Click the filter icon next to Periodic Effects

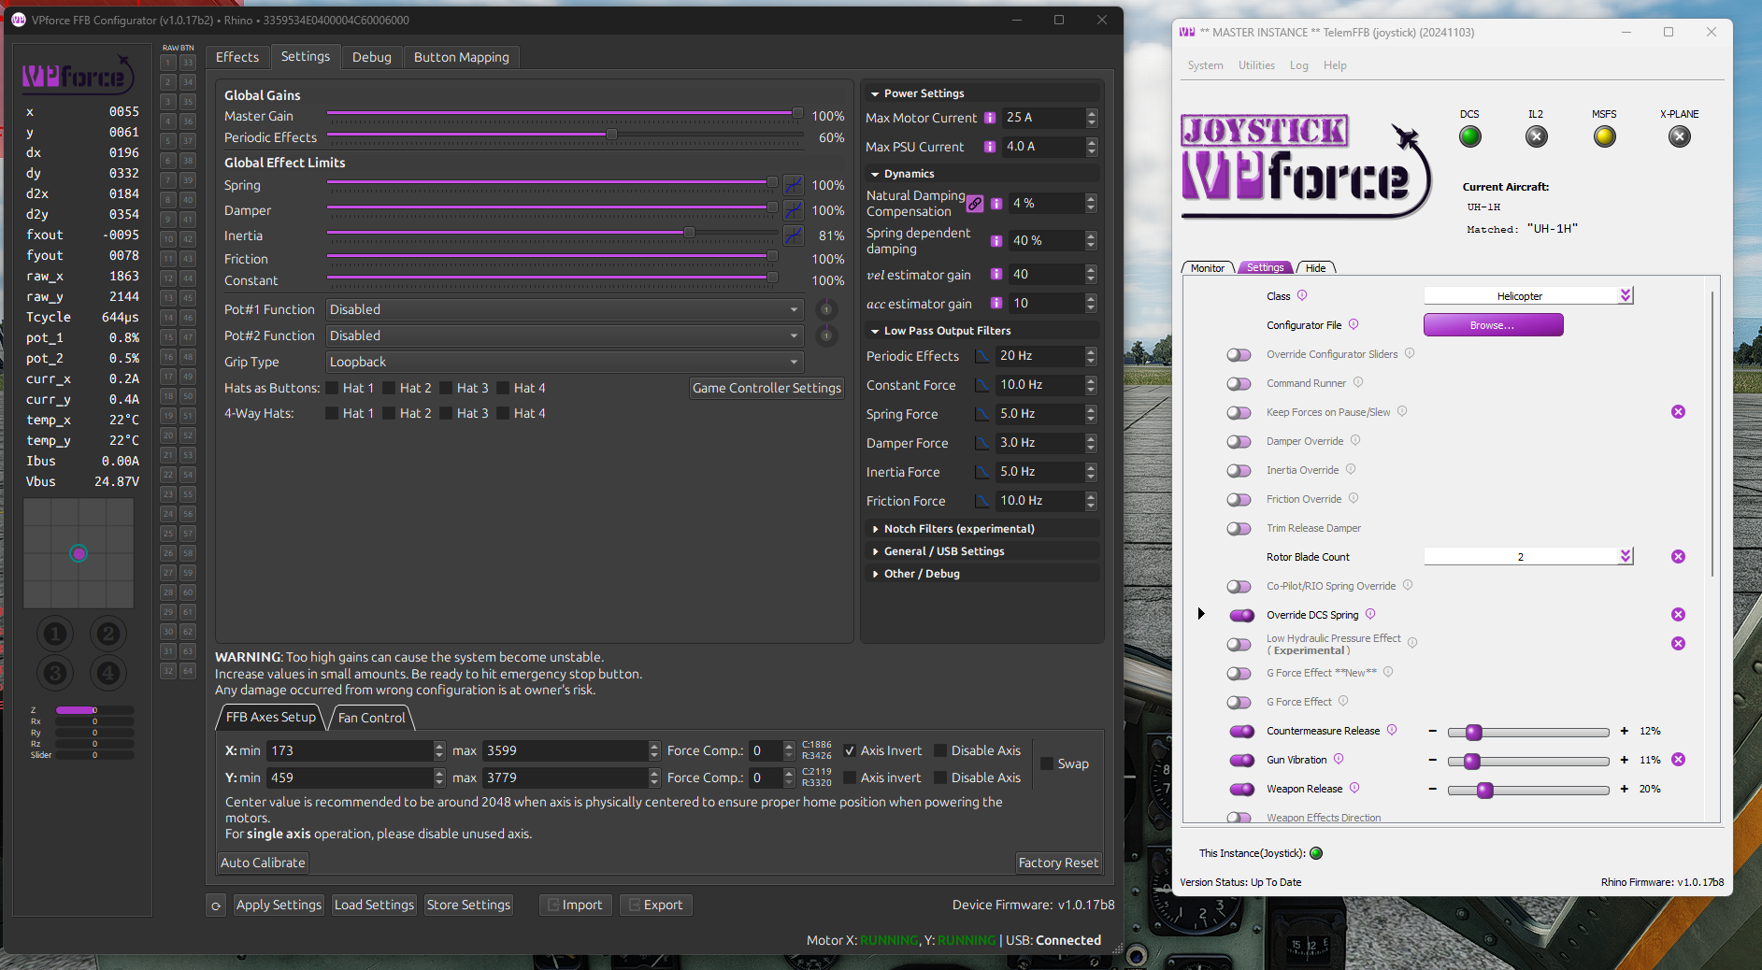point(982,356)
